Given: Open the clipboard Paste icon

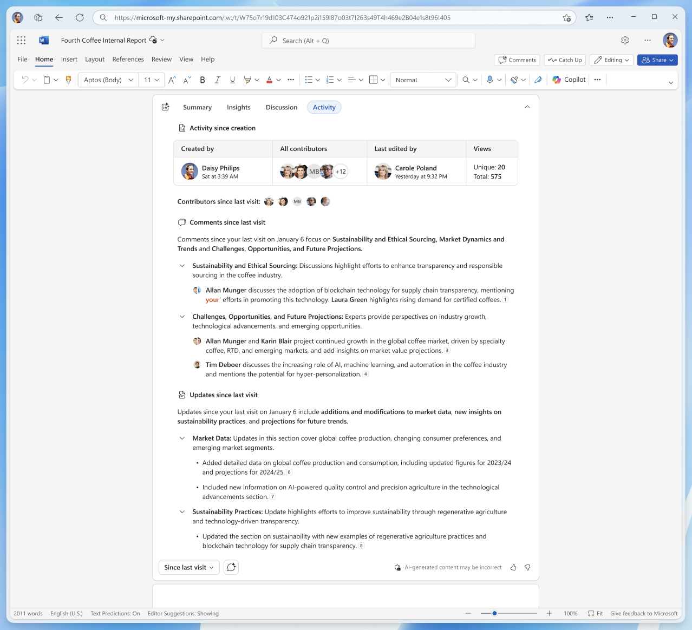Looking at the screenshot, I should (x=46, y=80).
